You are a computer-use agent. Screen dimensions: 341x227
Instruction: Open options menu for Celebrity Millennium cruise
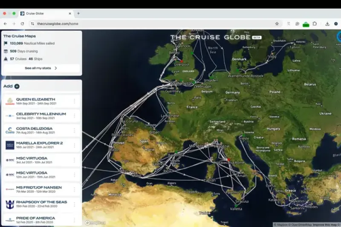74,116
